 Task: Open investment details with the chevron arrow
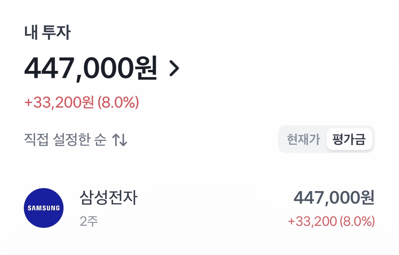point(174,69)
